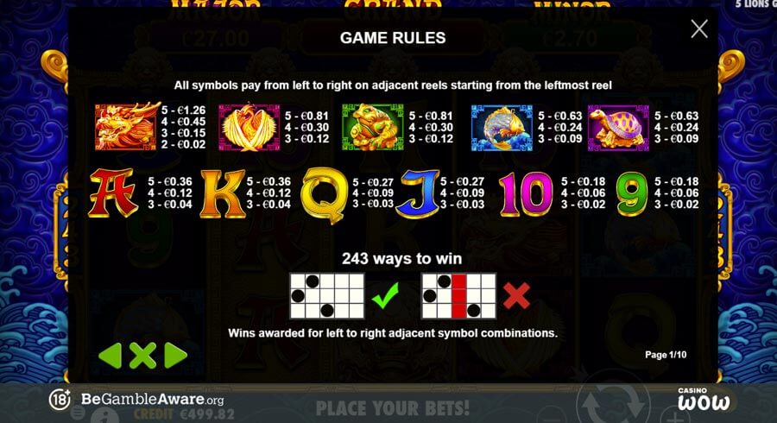This screenshot has width=777, height=423.
Task: Close the Game Rules panel
Action: pyautogui.click(x=699, y=29)
